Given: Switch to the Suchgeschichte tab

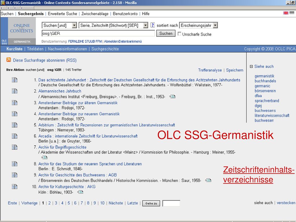Looking at the screenshot, I should click(105, 49).
